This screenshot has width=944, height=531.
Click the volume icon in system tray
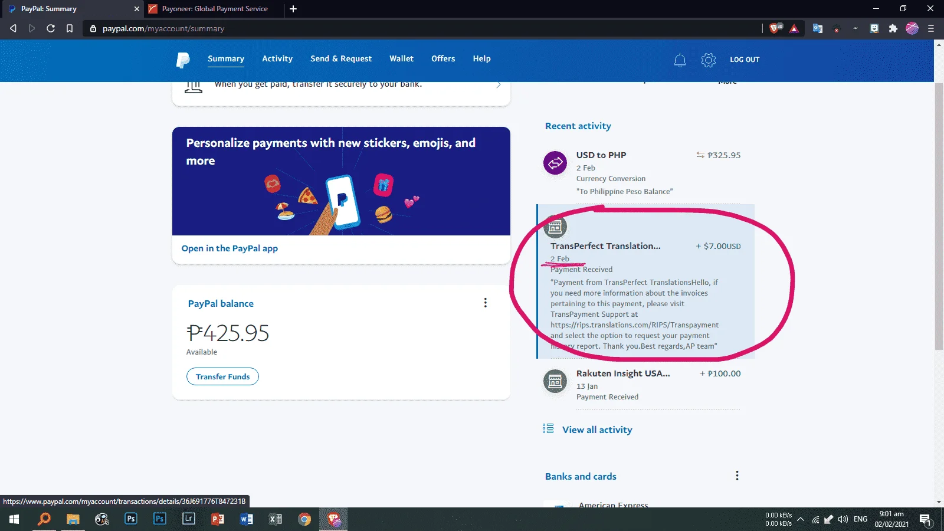[x=843, y=519]
